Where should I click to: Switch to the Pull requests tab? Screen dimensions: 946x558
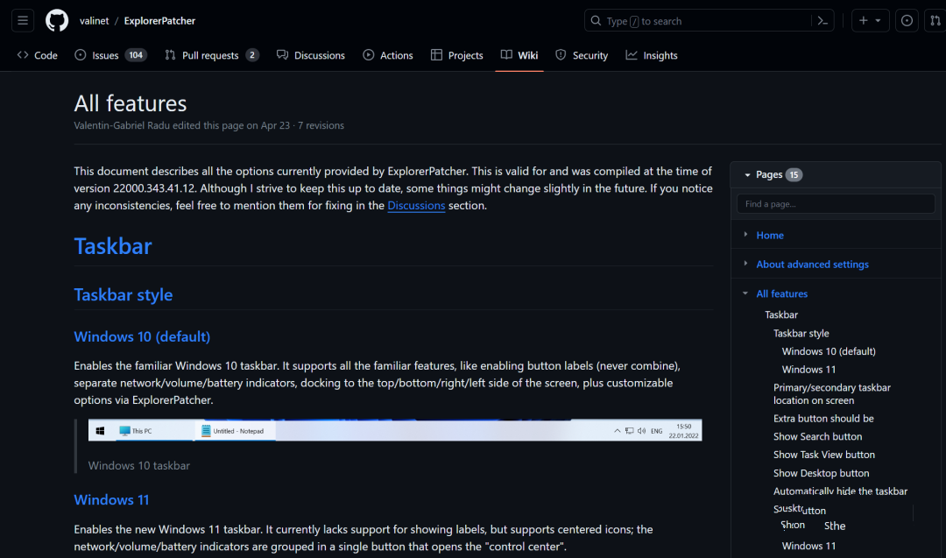click(212, 55)
